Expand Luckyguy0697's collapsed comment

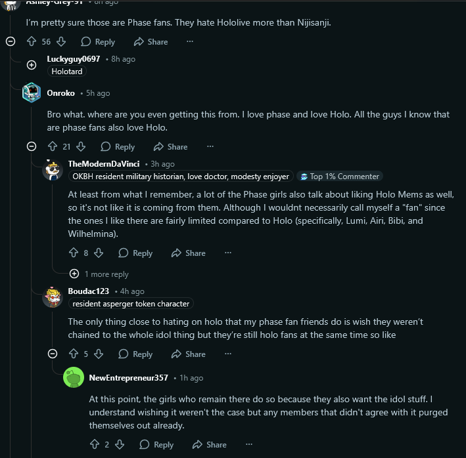click(x=32, y=64)
